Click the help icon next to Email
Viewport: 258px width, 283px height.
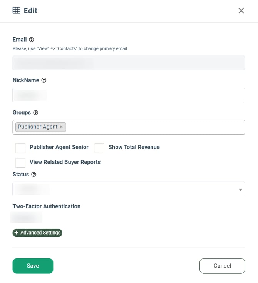click(x=32, y=40)
